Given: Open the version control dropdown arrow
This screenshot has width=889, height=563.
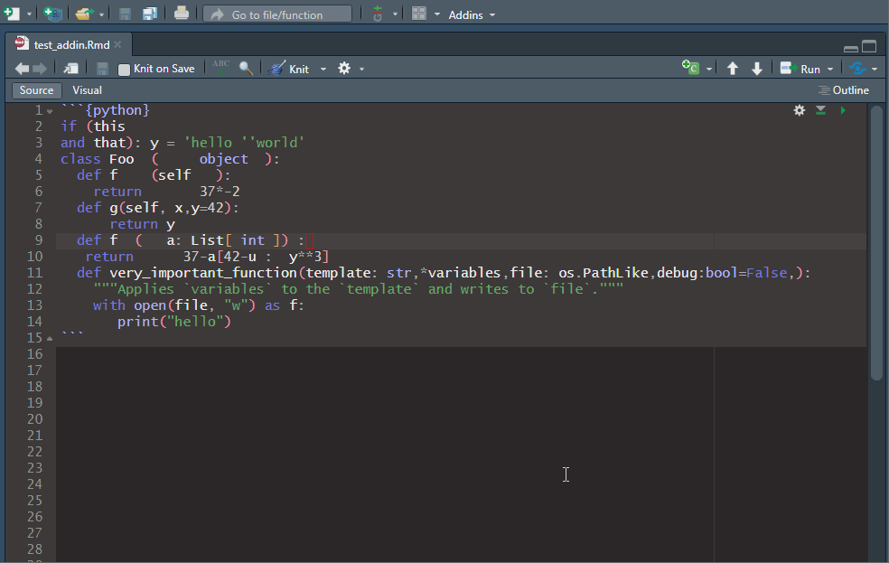Looking at the screenshot, I should point(395,14).
